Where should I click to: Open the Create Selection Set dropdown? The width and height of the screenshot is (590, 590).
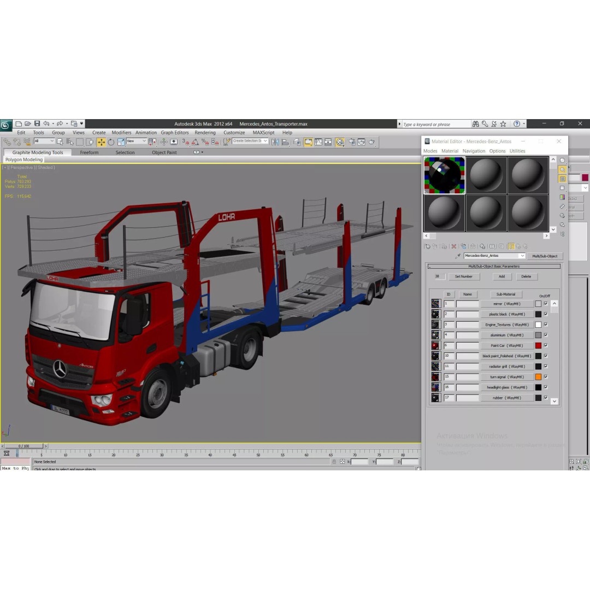point(250,141)
